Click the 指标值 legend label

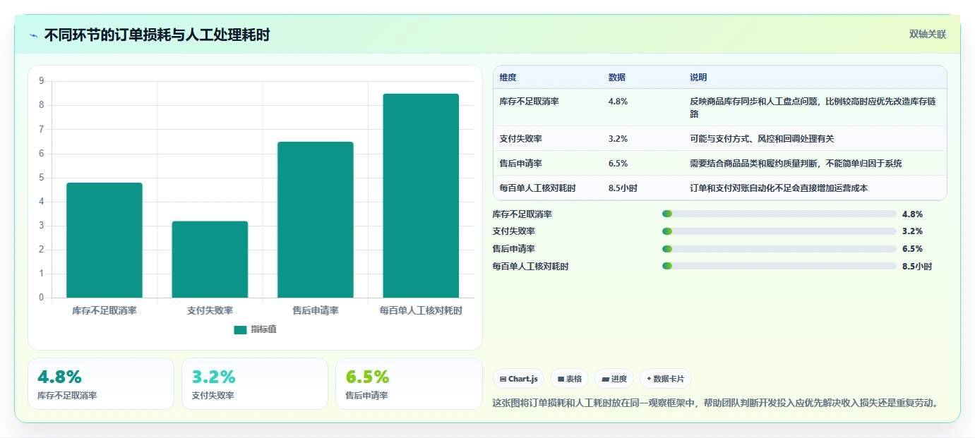pos(263,329)
